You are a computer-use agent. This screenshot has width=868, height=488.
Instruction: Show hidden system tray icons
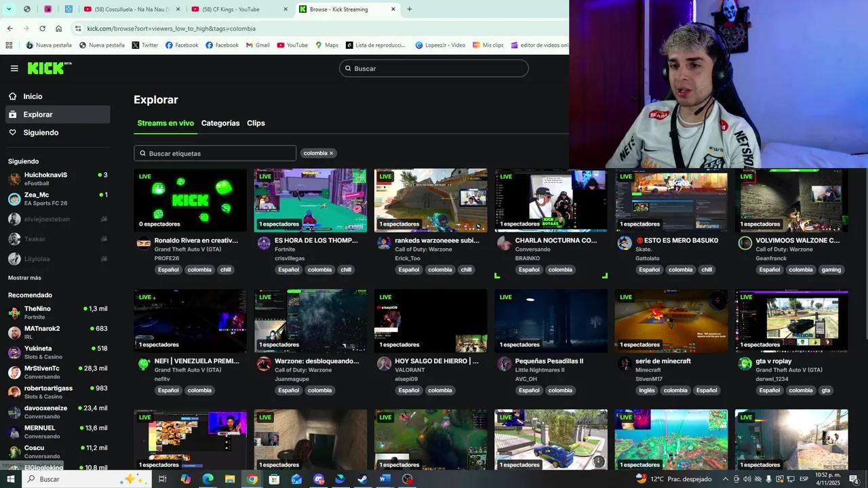pyautogui.click(x=726, y=479)
